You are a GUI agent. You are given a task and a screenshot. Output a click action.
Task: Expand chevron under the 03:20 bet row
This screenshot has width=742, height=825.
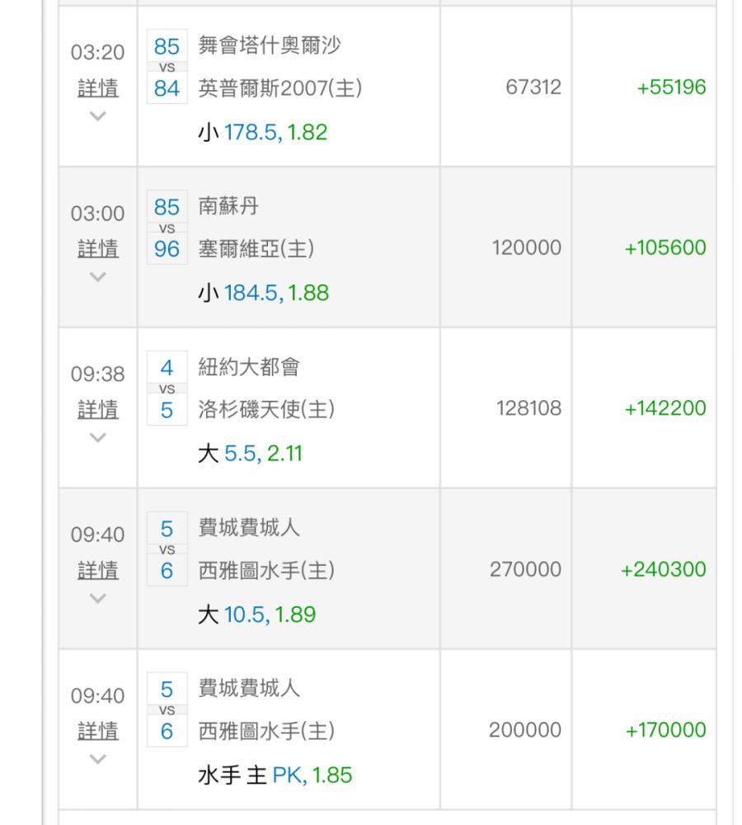click(98, 115)
